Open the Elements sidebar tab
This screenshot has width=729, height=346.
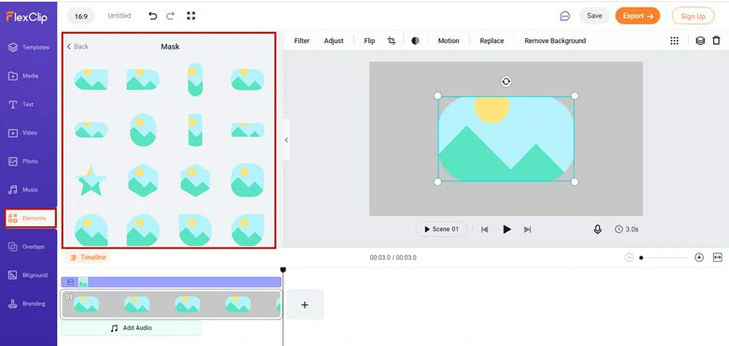point(30,218)
